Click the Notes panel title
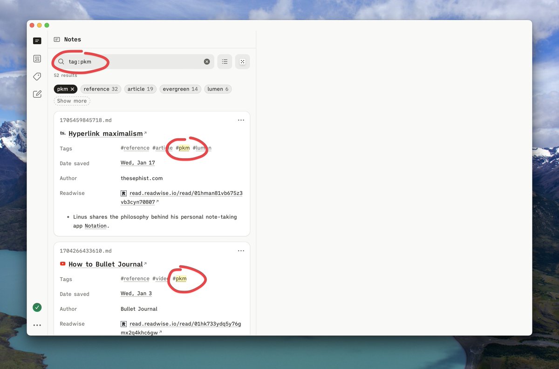Screen dimensions: 559x369 coord(73,40)
